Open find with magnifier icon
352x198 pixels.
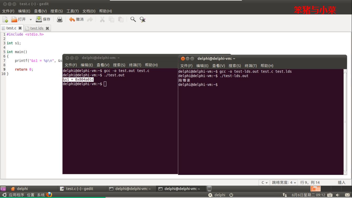click(133, 19)
